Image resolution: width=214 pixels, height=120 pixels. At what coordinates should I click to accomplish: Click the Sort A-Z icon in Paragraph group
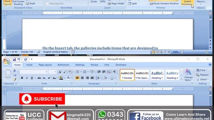[109, 72]
